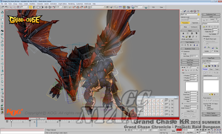Viewport: 222px width, 134px height.
Task: Click the Update button in Layers
Action: (207, 51)
